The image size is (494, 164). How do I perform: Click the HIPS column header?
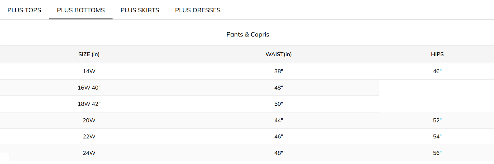[437, 54]
